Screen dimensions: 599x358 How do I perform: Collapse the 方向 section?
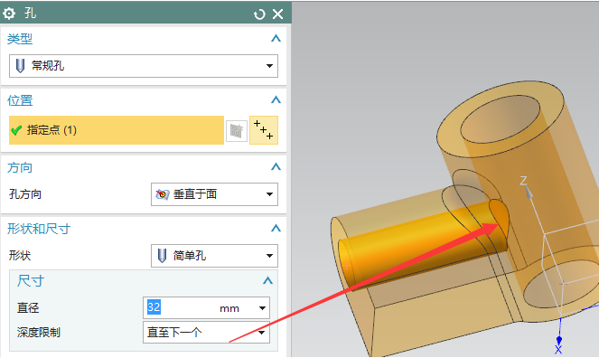point(276,167)
